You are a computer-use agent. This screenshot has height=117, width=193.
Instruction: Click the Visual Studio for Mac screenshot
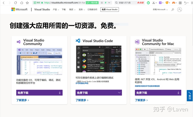[x=158, y=61]
